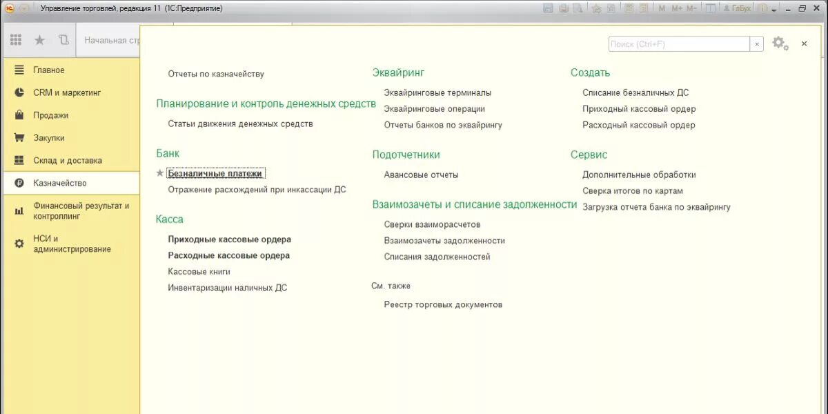Create Списание безналичных ДС
The image size is (828, 414).
tap(635, 92)
